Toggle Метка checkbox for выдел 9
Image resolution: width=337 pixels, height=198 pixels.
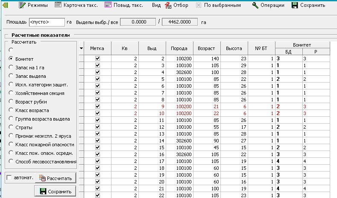[x=97, y=106]
